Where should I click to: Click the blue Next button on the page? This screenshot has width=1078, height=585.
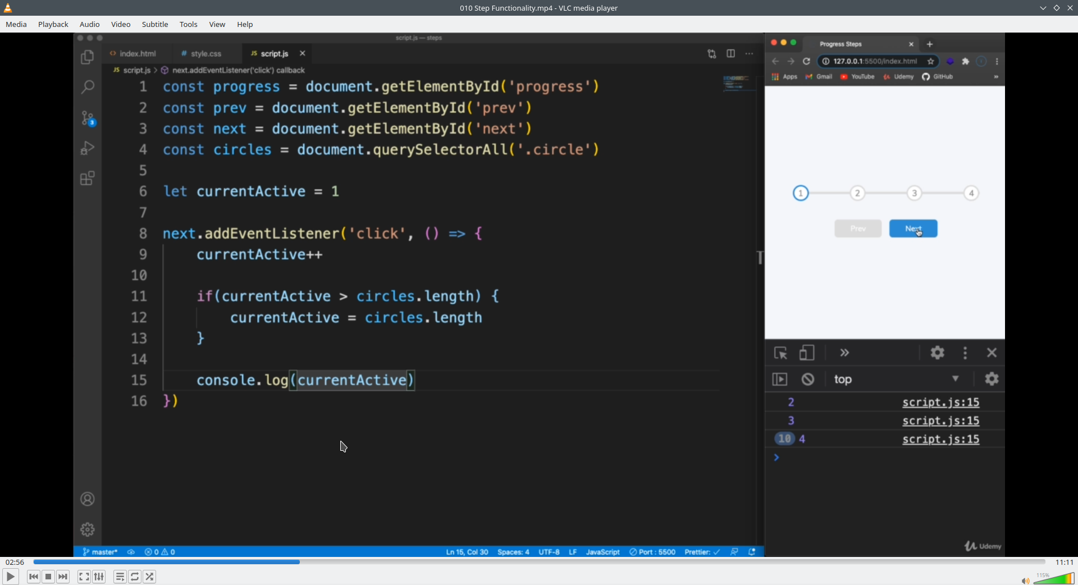point(913,228)
